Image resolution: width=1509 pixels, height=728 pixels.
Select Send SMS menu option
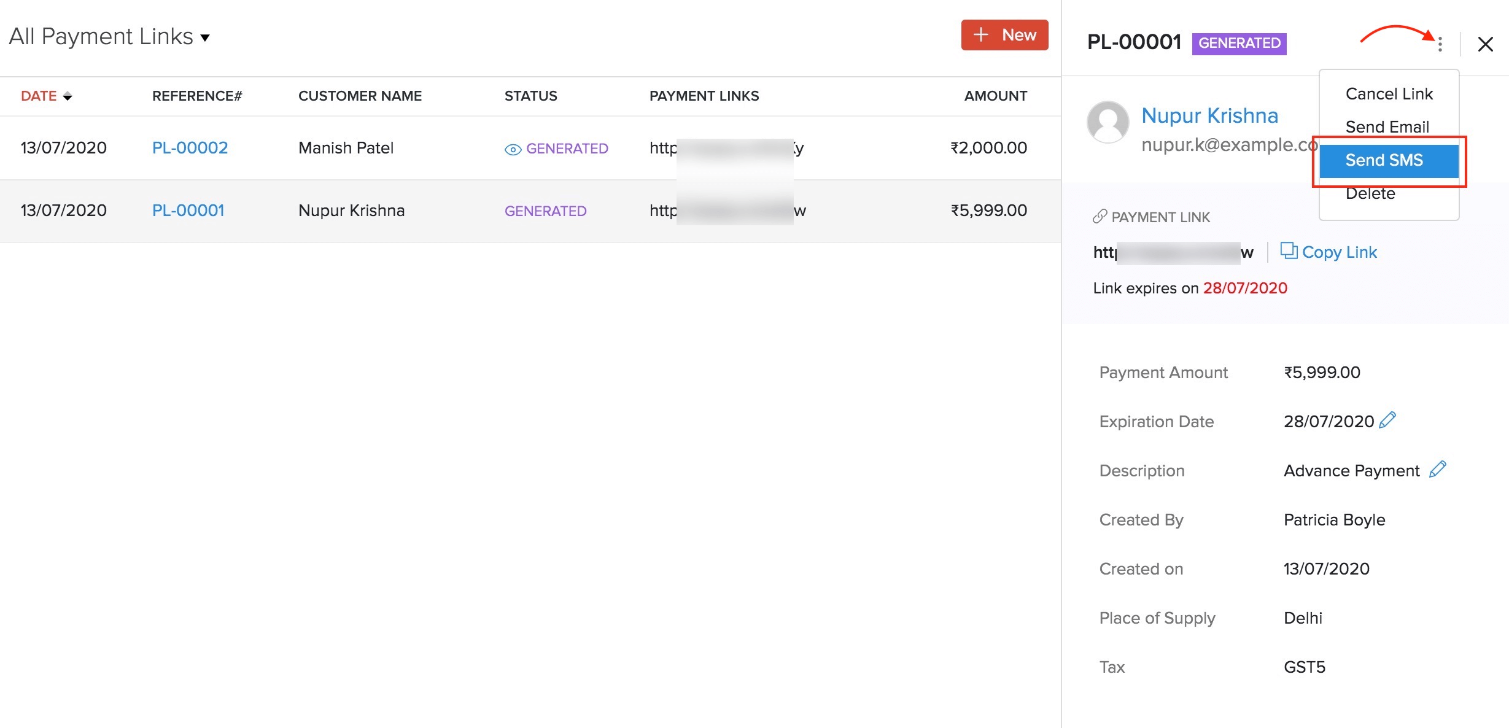(x=1384, y=160)
